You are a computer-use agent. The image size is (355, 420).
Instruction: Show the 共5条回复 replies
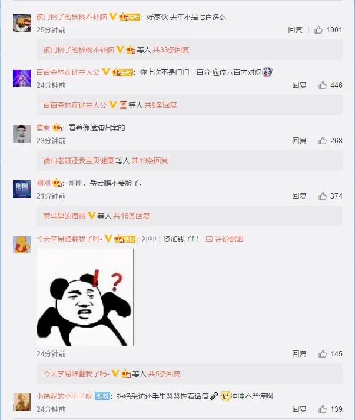[x=164, y=373]
